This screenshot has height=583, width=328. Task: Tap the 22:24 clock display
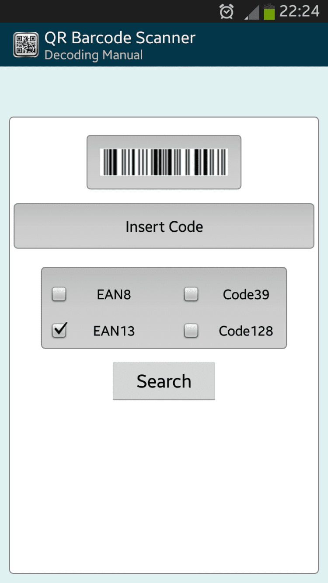(300, 11)
